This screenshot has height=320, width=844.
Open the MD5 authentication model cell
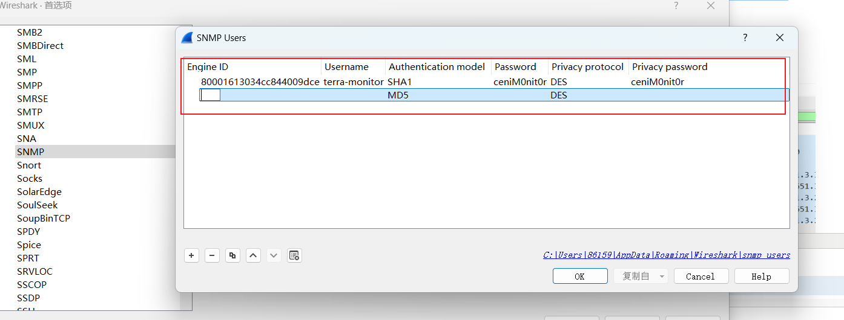click(398, 95)
